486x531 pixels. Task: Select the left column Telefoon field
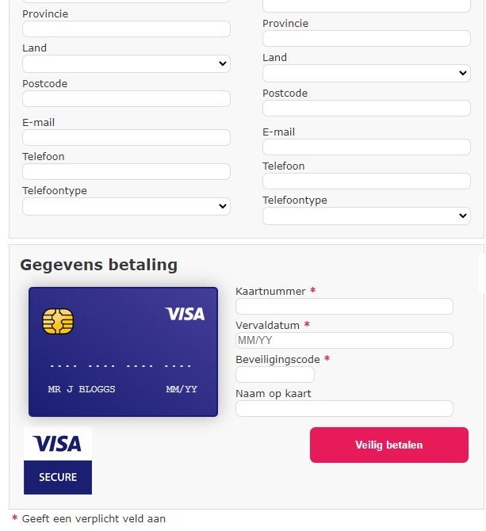click(126, 172)
